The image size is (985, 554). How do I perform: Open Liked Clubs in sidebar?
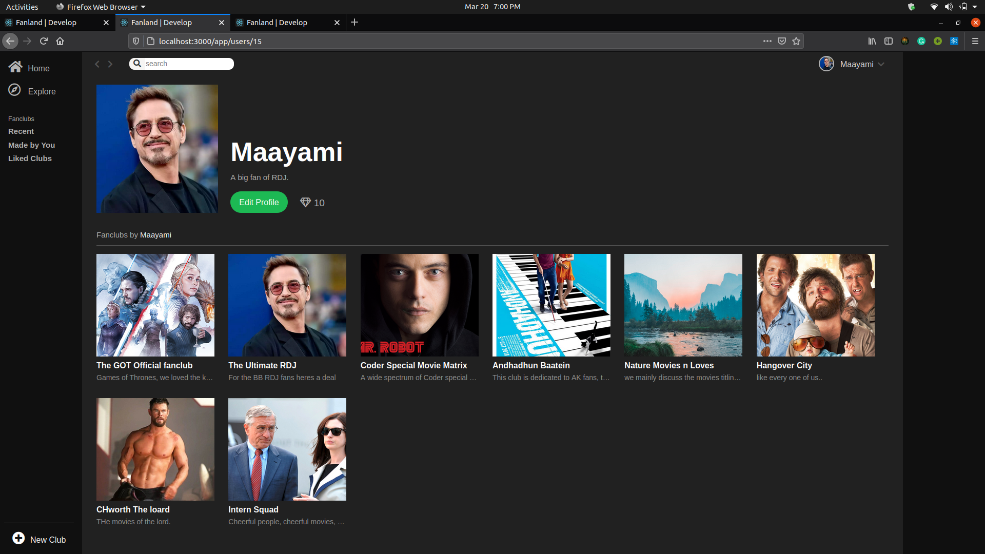pyautogui.click(x=30, y=159)
